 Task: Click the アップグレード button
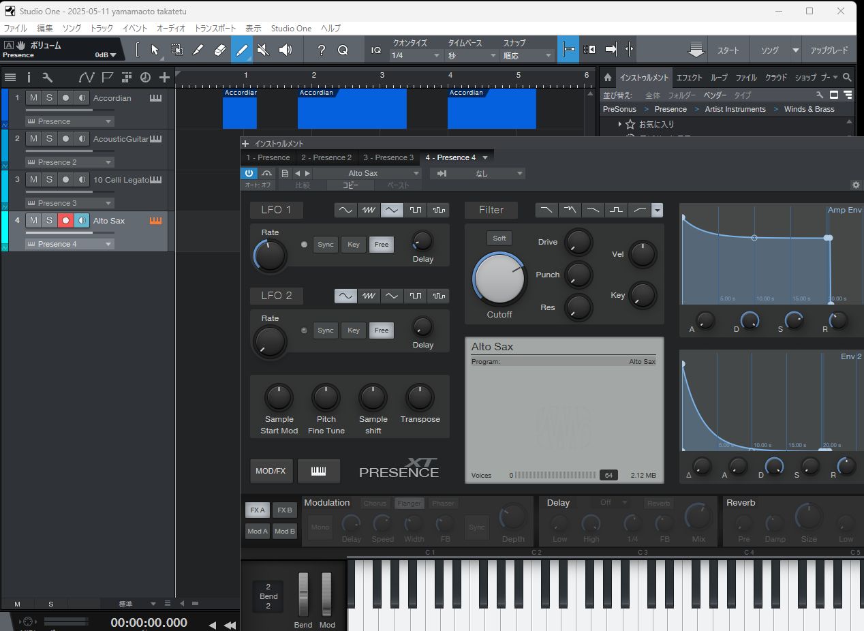(829, 50)
